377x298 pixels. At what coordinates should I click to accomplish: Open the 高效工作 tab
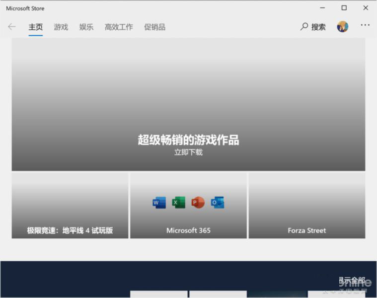(119, 27)
